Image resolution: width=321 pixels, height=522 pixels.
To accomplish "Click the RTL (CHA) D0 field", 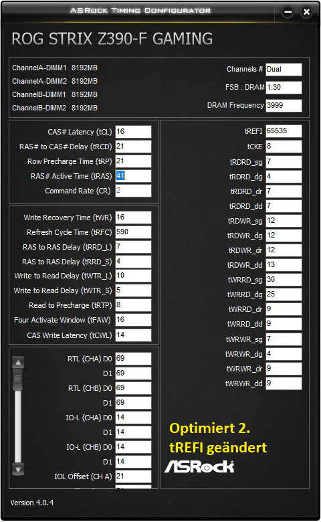I will point(133,359).
